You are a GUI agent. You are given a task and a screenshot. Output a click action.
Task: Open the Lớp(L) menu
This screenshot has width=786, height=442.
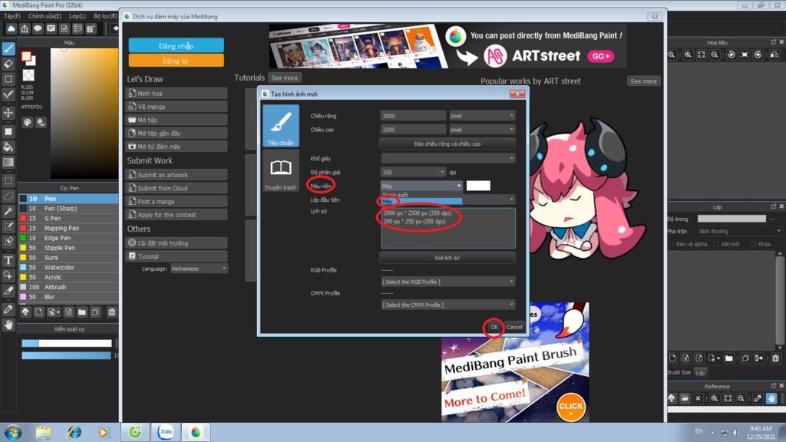point(78,16)
